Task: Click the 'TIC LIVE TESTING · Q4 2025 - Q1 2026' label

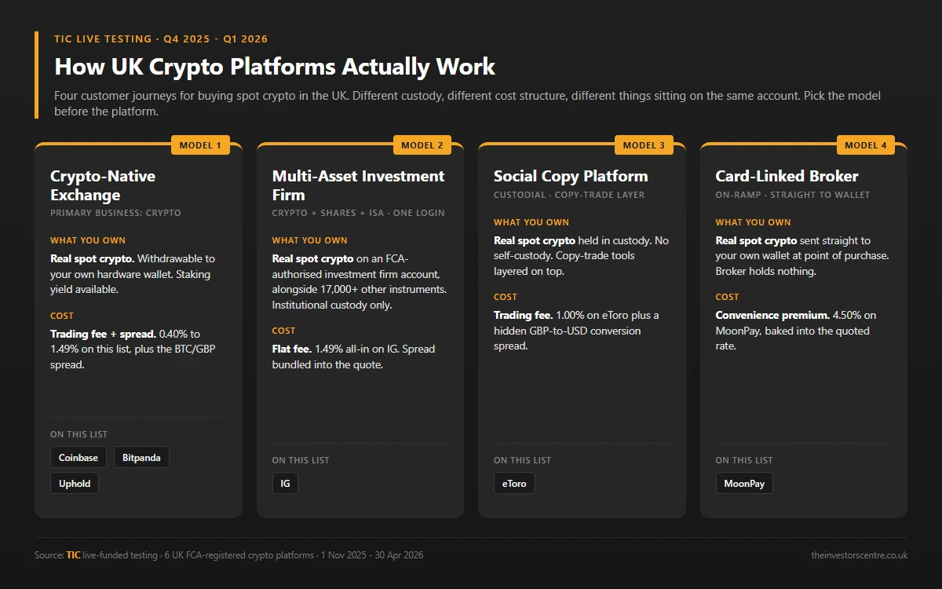Action: point(161,38)
